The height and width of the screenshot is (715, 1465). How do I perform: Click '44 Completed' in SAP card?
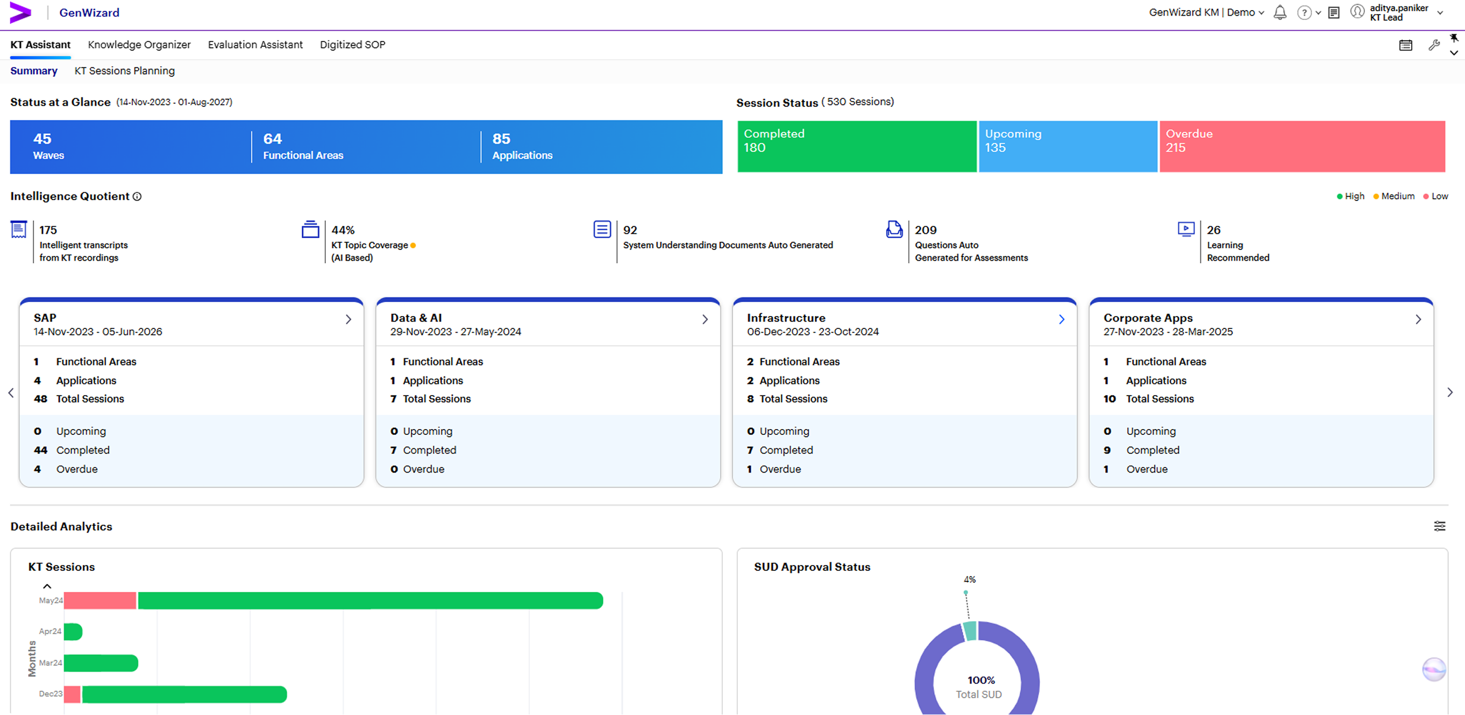click(x=72, y=450)
